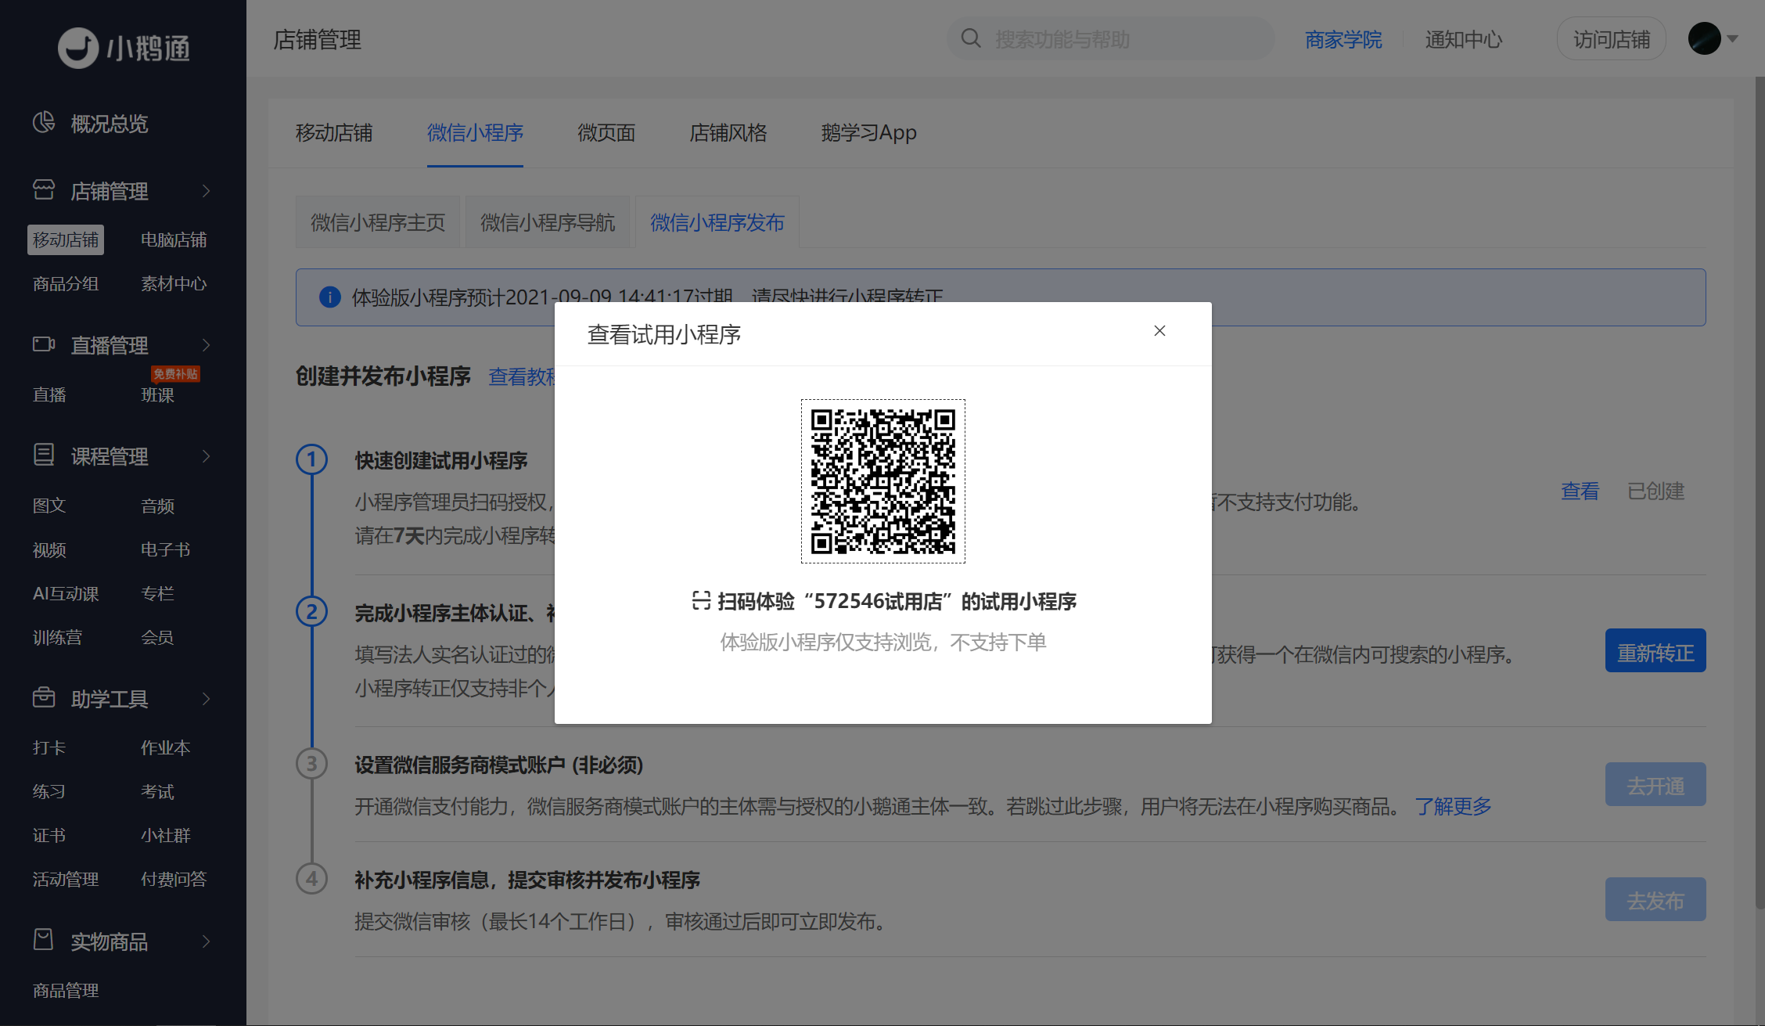Open the 微信小程序主页 sub-tab
The width and height of the screenshot is (1765, 1026).
(x=378, y=222)
